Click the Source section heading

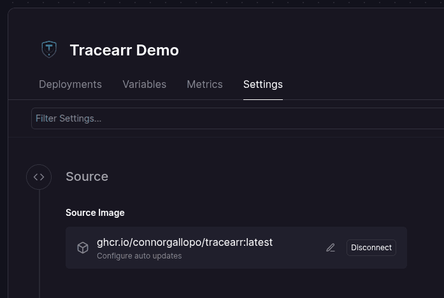click(x=87, y=176)
